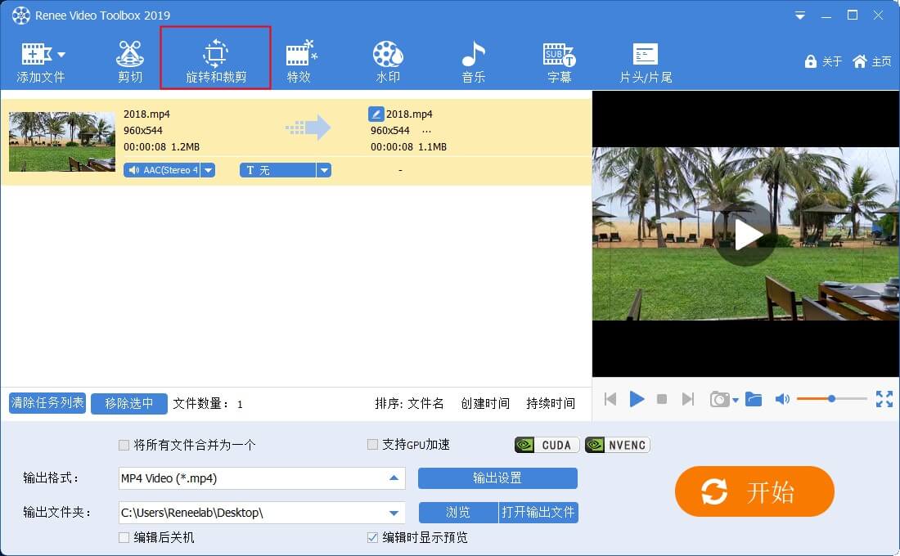Go to 主页 home page
The image size is (900, 556).
tap(872, 61)
